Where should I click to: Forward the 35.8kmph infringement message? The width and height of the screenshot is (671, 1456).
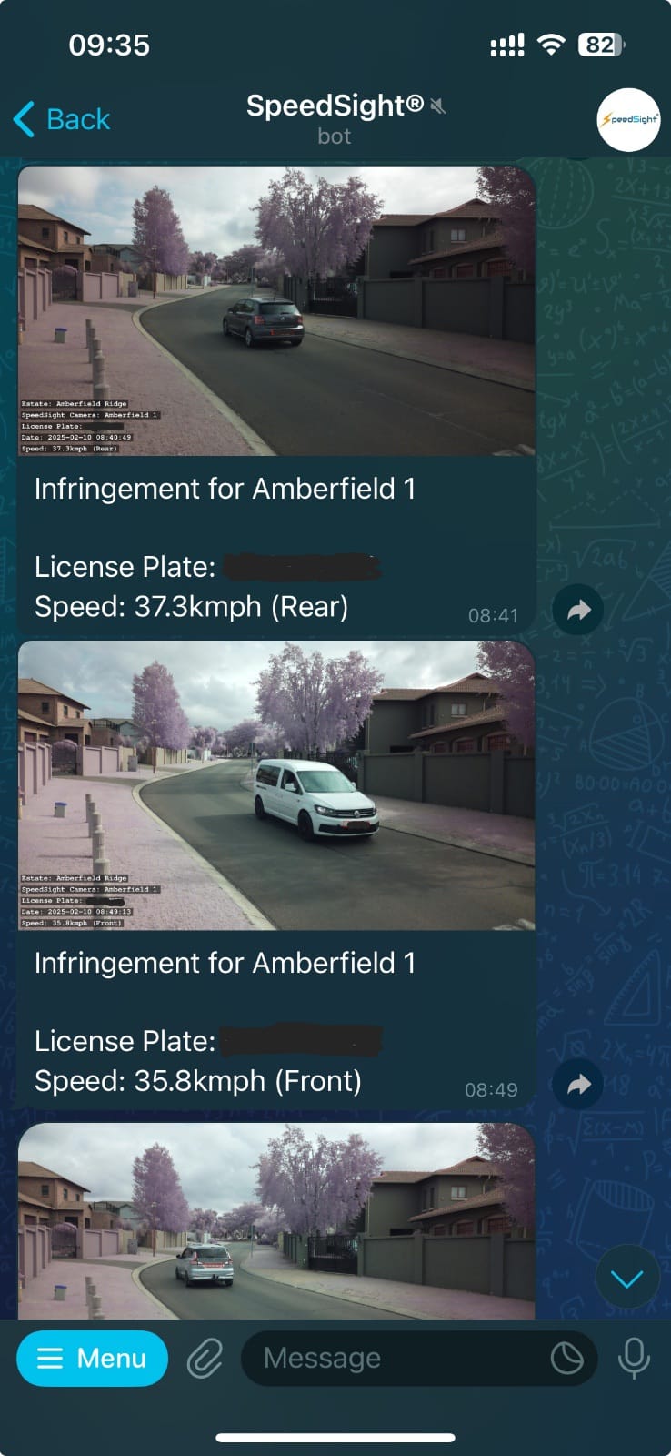pos(577,1084)
